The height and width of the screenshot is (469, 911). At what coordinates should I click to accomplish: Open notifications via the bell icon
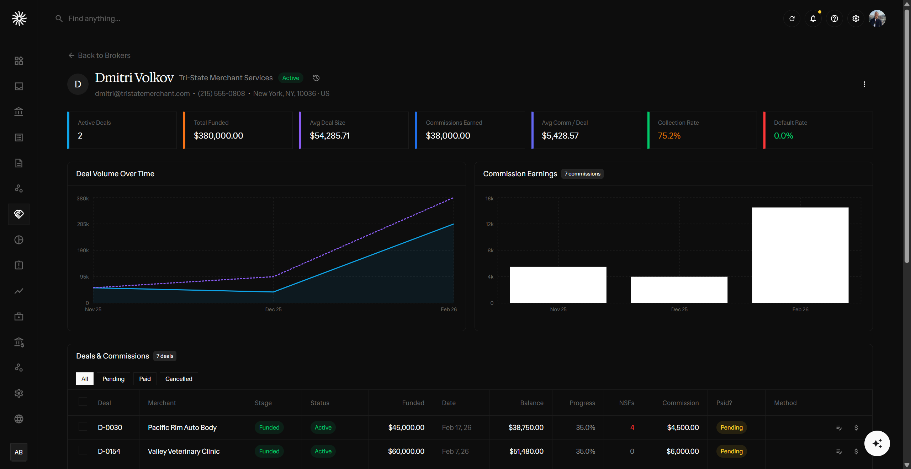[813, 18]
